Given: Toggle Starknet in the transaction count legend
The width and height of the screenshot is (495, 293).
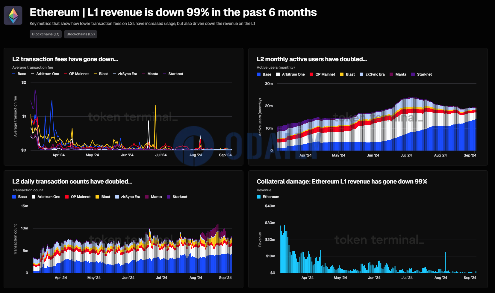Looking at the screenshot, I should click(x=177, y=197).
